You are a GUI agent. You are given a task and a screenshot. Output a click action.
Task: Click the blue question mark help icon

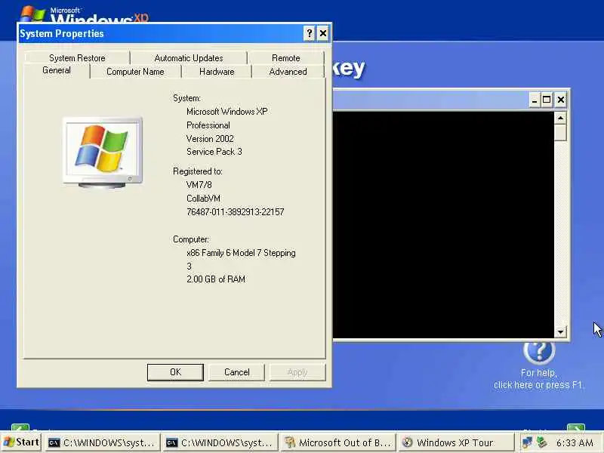[x=539, y=351]
